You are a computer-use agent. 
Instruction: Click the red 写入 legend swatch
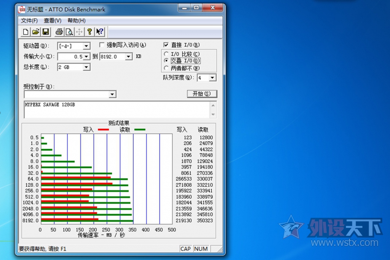pyautogui.click(x=103, y=129)
